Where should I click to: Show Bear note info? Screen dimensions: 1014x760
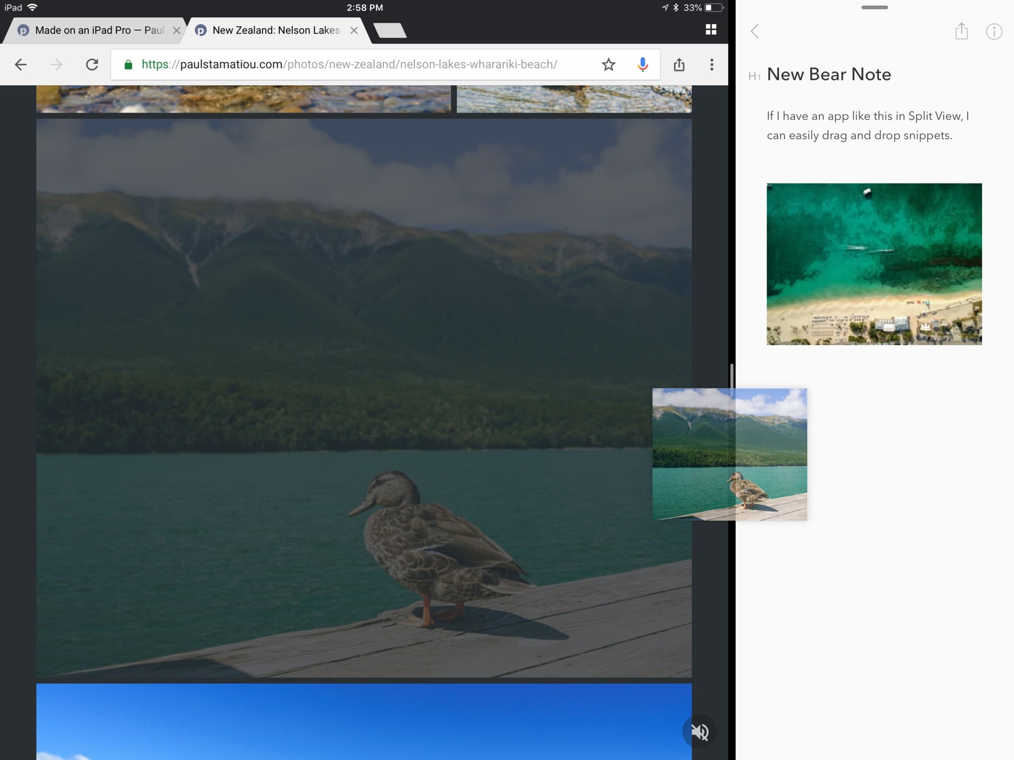994,31
